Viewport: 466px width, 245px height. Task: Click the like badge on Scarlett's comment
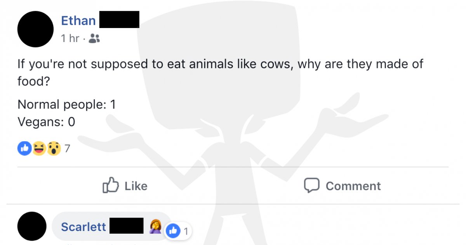pyautogui.click(x=172, y=231)
